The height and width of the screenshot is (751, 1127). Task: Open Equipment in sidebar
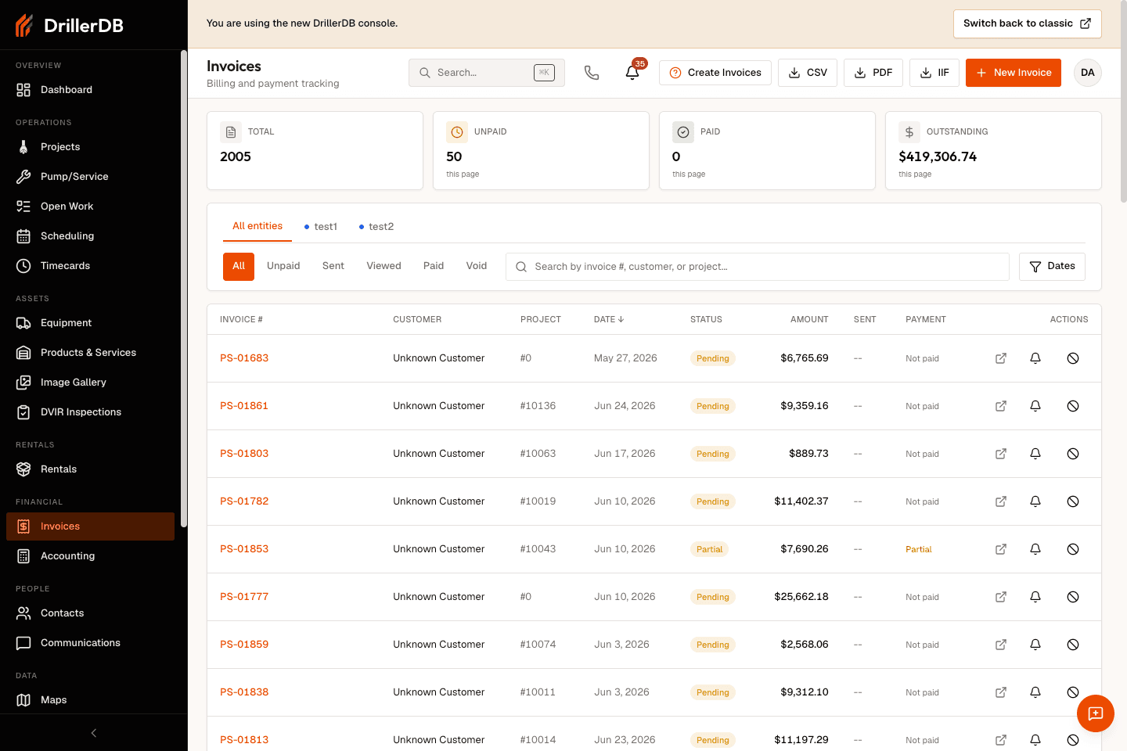tap(90, 323)
